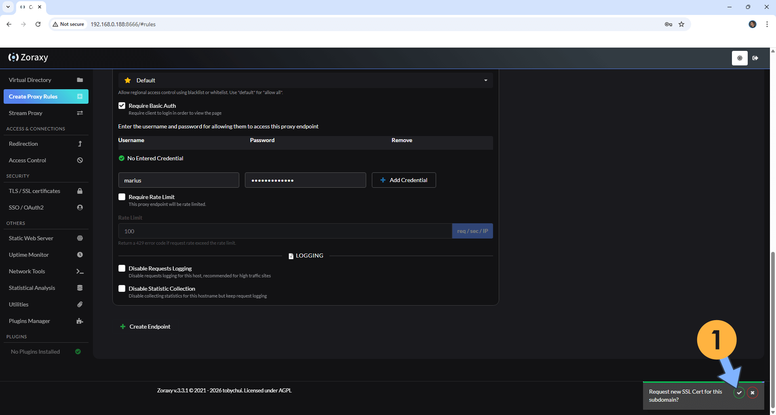Viewport: 776px width, 415px height.
Task: Click the username field containing marius
Action: (x=178, y=180)
